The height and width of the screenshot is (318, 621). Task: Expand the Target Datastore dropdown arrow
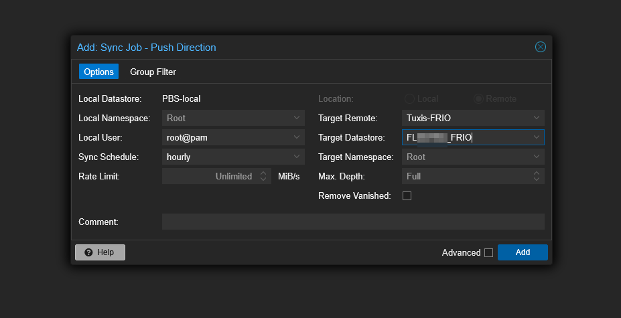536,137
